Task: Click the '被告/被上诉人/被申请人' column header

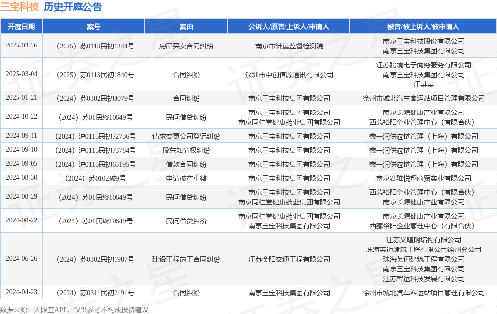Action: coord(423,27)
